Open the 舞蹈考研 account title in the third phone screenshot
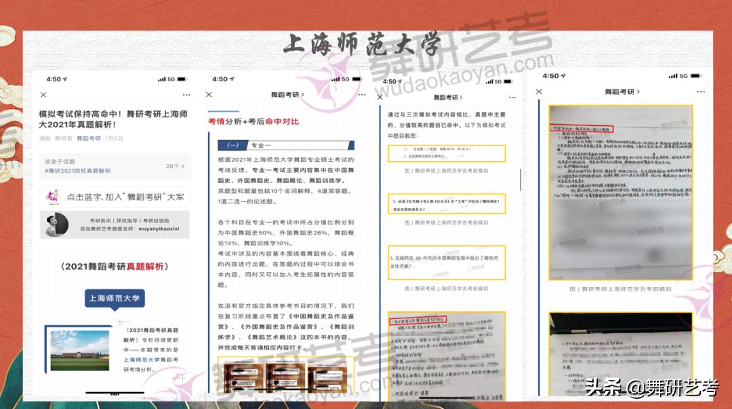 point(448,98)
